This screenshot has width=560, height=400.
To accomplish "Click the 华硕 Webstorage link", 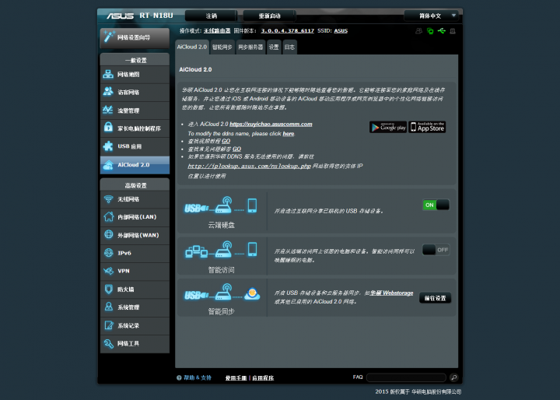I will point(391,293).
